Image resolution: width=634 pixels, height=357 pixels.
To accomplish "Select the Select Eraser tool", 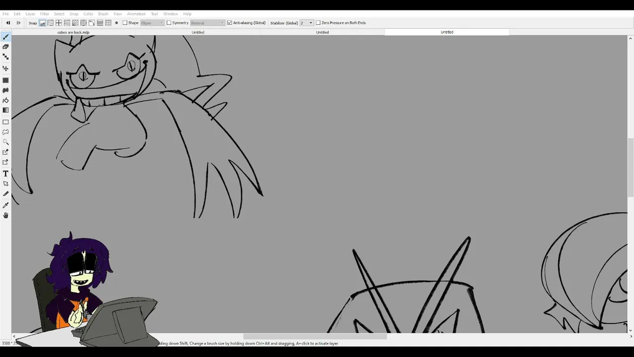I will [5, 162].
